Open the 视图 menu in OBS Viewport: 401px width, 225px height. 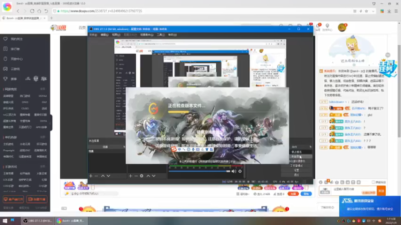[116, 34]
